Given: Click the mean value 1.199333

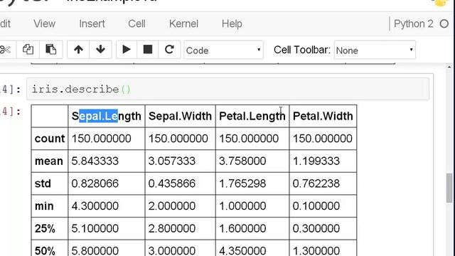Looking at the screenshot, I should pyautogui.click(x=316, y=161).
